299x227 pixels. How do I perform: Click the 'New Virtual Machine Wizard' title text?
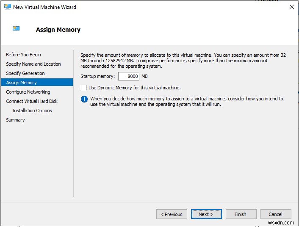click(44, 7)
